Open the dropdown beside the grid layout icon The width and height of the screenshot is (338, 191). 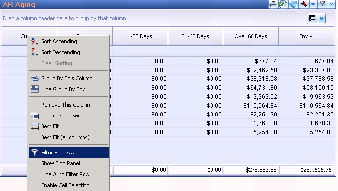[x=321, y=19]
